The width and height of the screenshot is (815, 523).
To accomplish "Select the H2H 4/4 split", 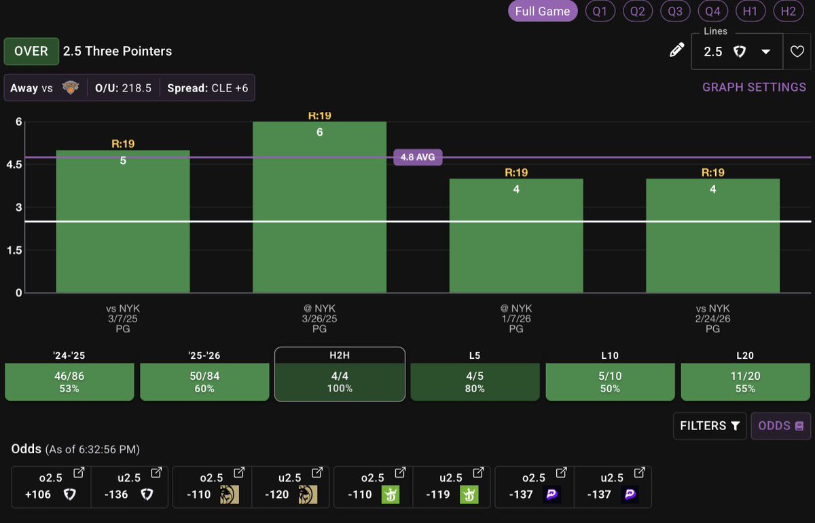I will click(340, 374).
